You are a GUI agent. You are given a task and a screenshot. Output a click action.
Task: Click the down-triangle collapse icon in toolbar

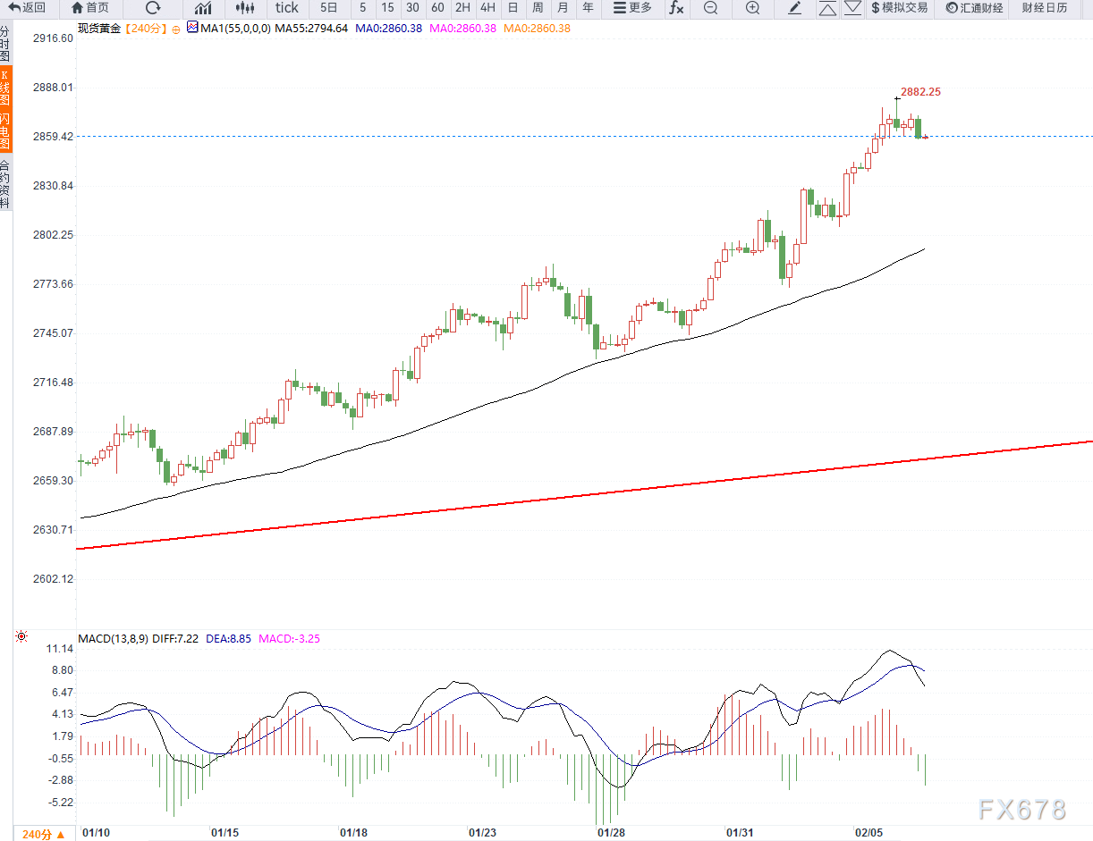[x=852, y=8]
